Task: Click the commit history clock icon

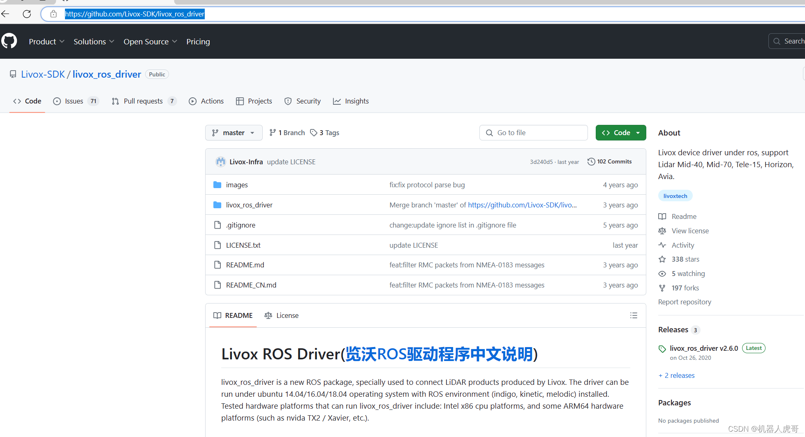Action: point(591,161)
